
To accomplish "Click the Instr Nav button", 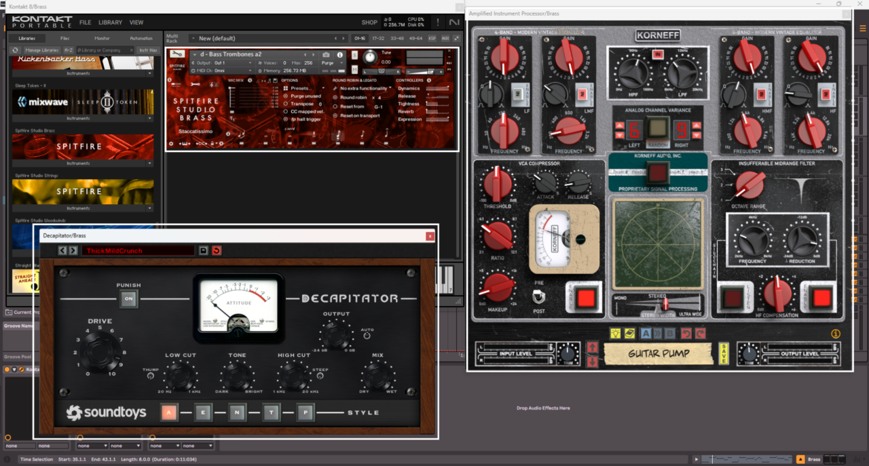I will tap(147, 50).
